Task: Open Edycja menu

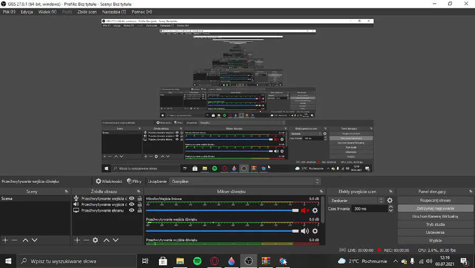Action: pyautogui.click(x=27, y=12)
